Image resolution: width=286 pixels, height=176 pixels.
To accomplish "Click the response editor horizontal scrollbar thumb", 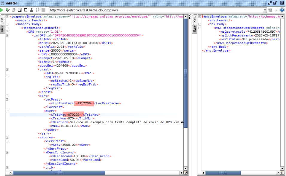I will tap(223, 173).
